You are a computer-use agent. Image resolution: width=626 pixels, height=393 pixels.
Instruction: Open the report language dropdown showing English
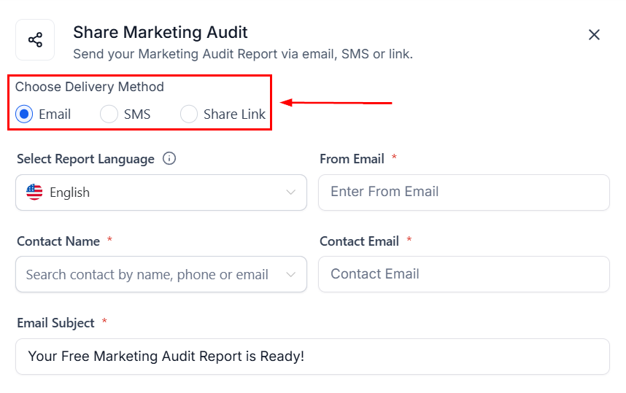(x=161, y=192)
